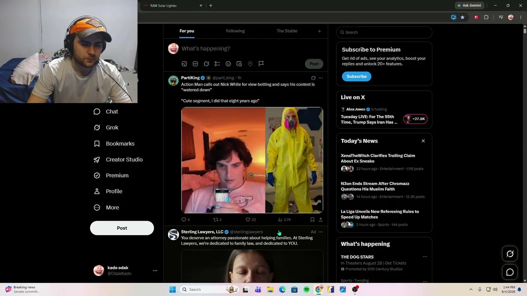
Task: Open Chrome media controls icon
Action: [501, 17]
